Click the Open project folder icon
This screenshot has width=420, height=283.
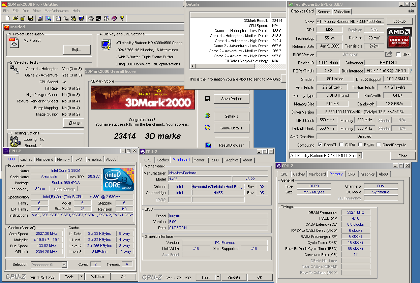point(15,18)
